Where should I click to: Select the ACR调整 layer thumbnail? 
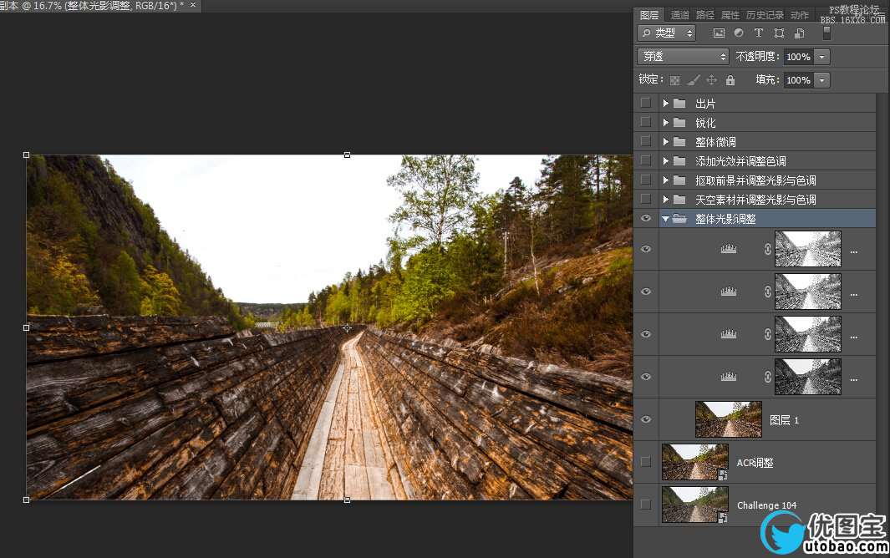[x=694, y=461]
